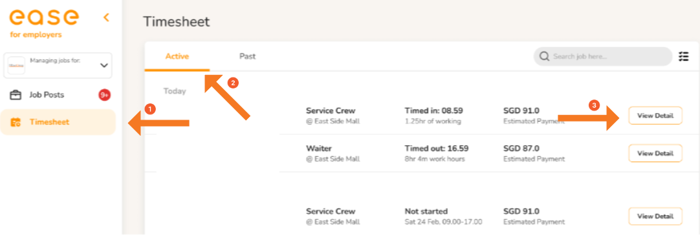View Detail for timed-in Service Crew

pyautogui.click(x=655, y=116)
